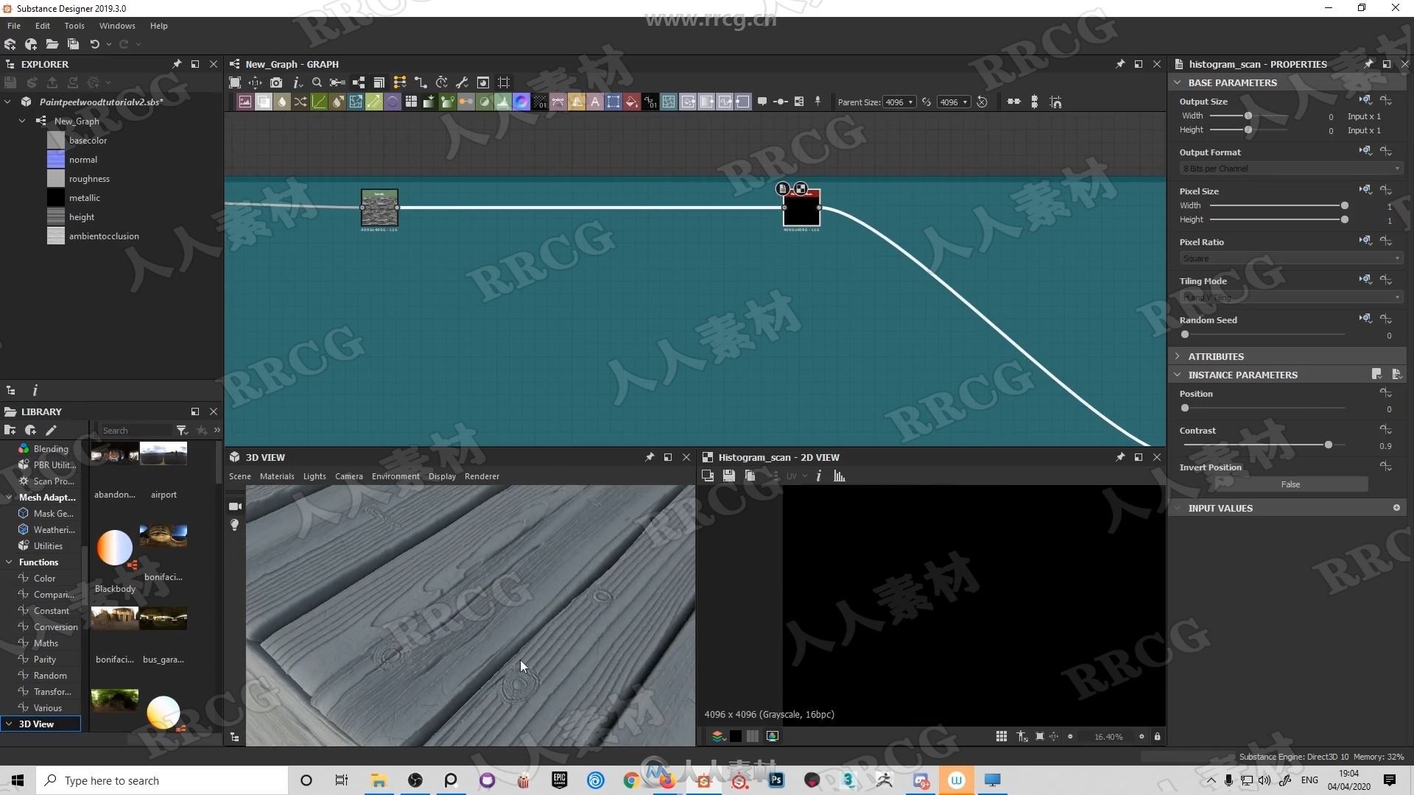Open the Output Format dropdown
1414x795 pixels.
click(1290, 169)
